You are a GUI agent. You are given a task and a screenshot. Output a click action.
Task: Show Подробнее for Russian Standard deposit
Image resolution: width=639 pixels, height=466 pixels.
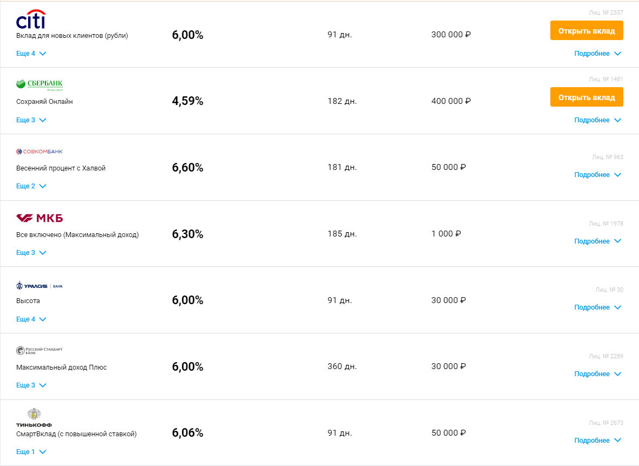(x=597, y=374)
